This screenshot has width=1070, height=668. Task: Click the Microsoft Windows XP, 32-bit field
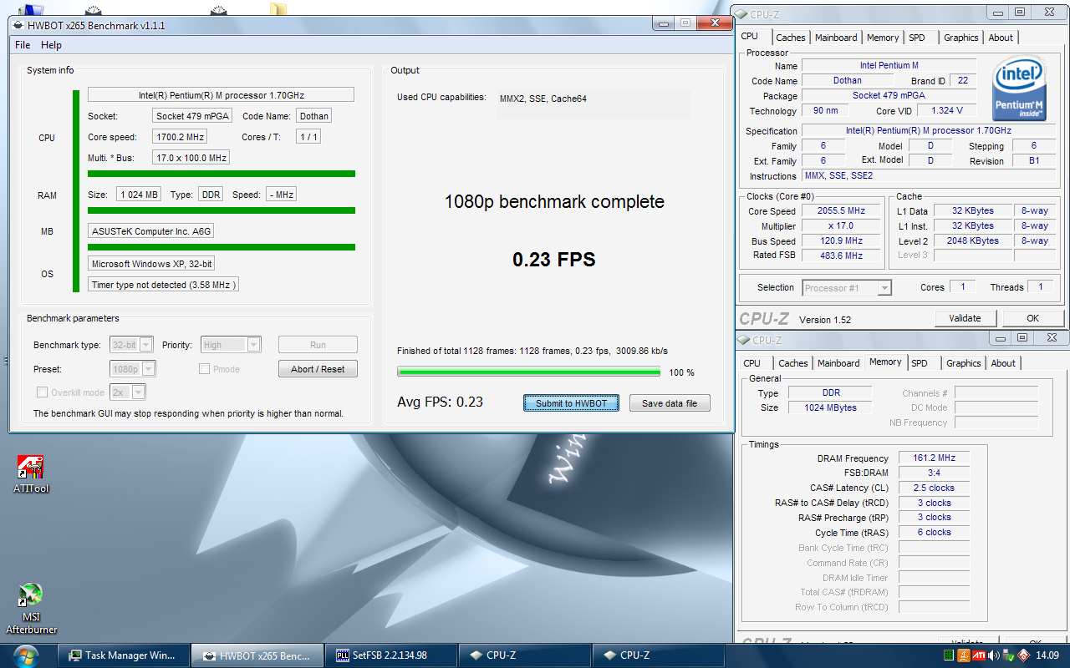pos(151,264)
